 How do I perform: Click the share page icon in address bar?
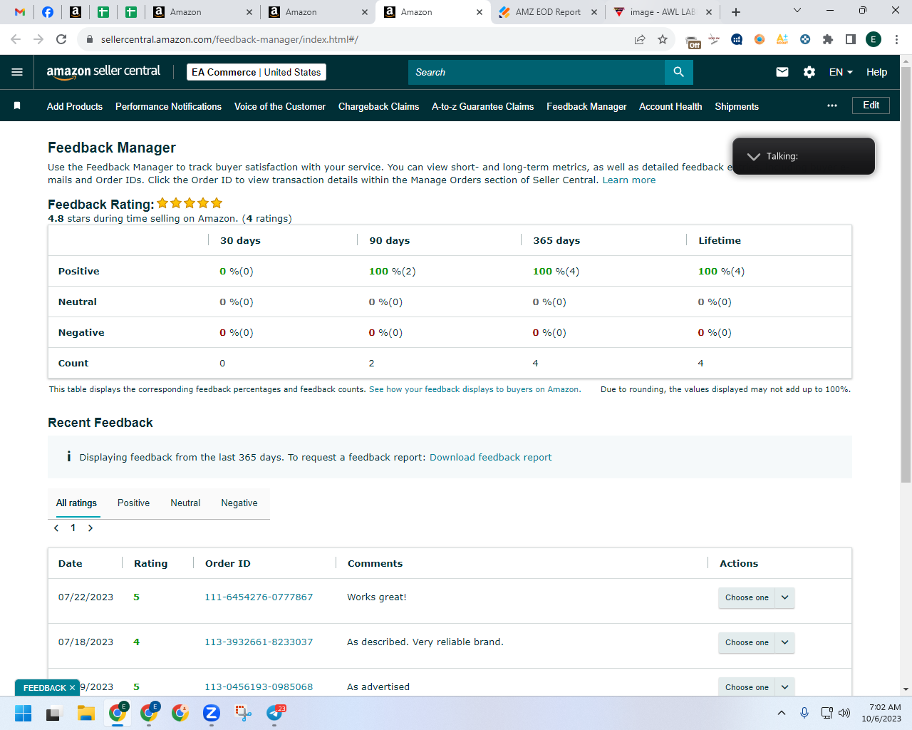tap(640, 39)
